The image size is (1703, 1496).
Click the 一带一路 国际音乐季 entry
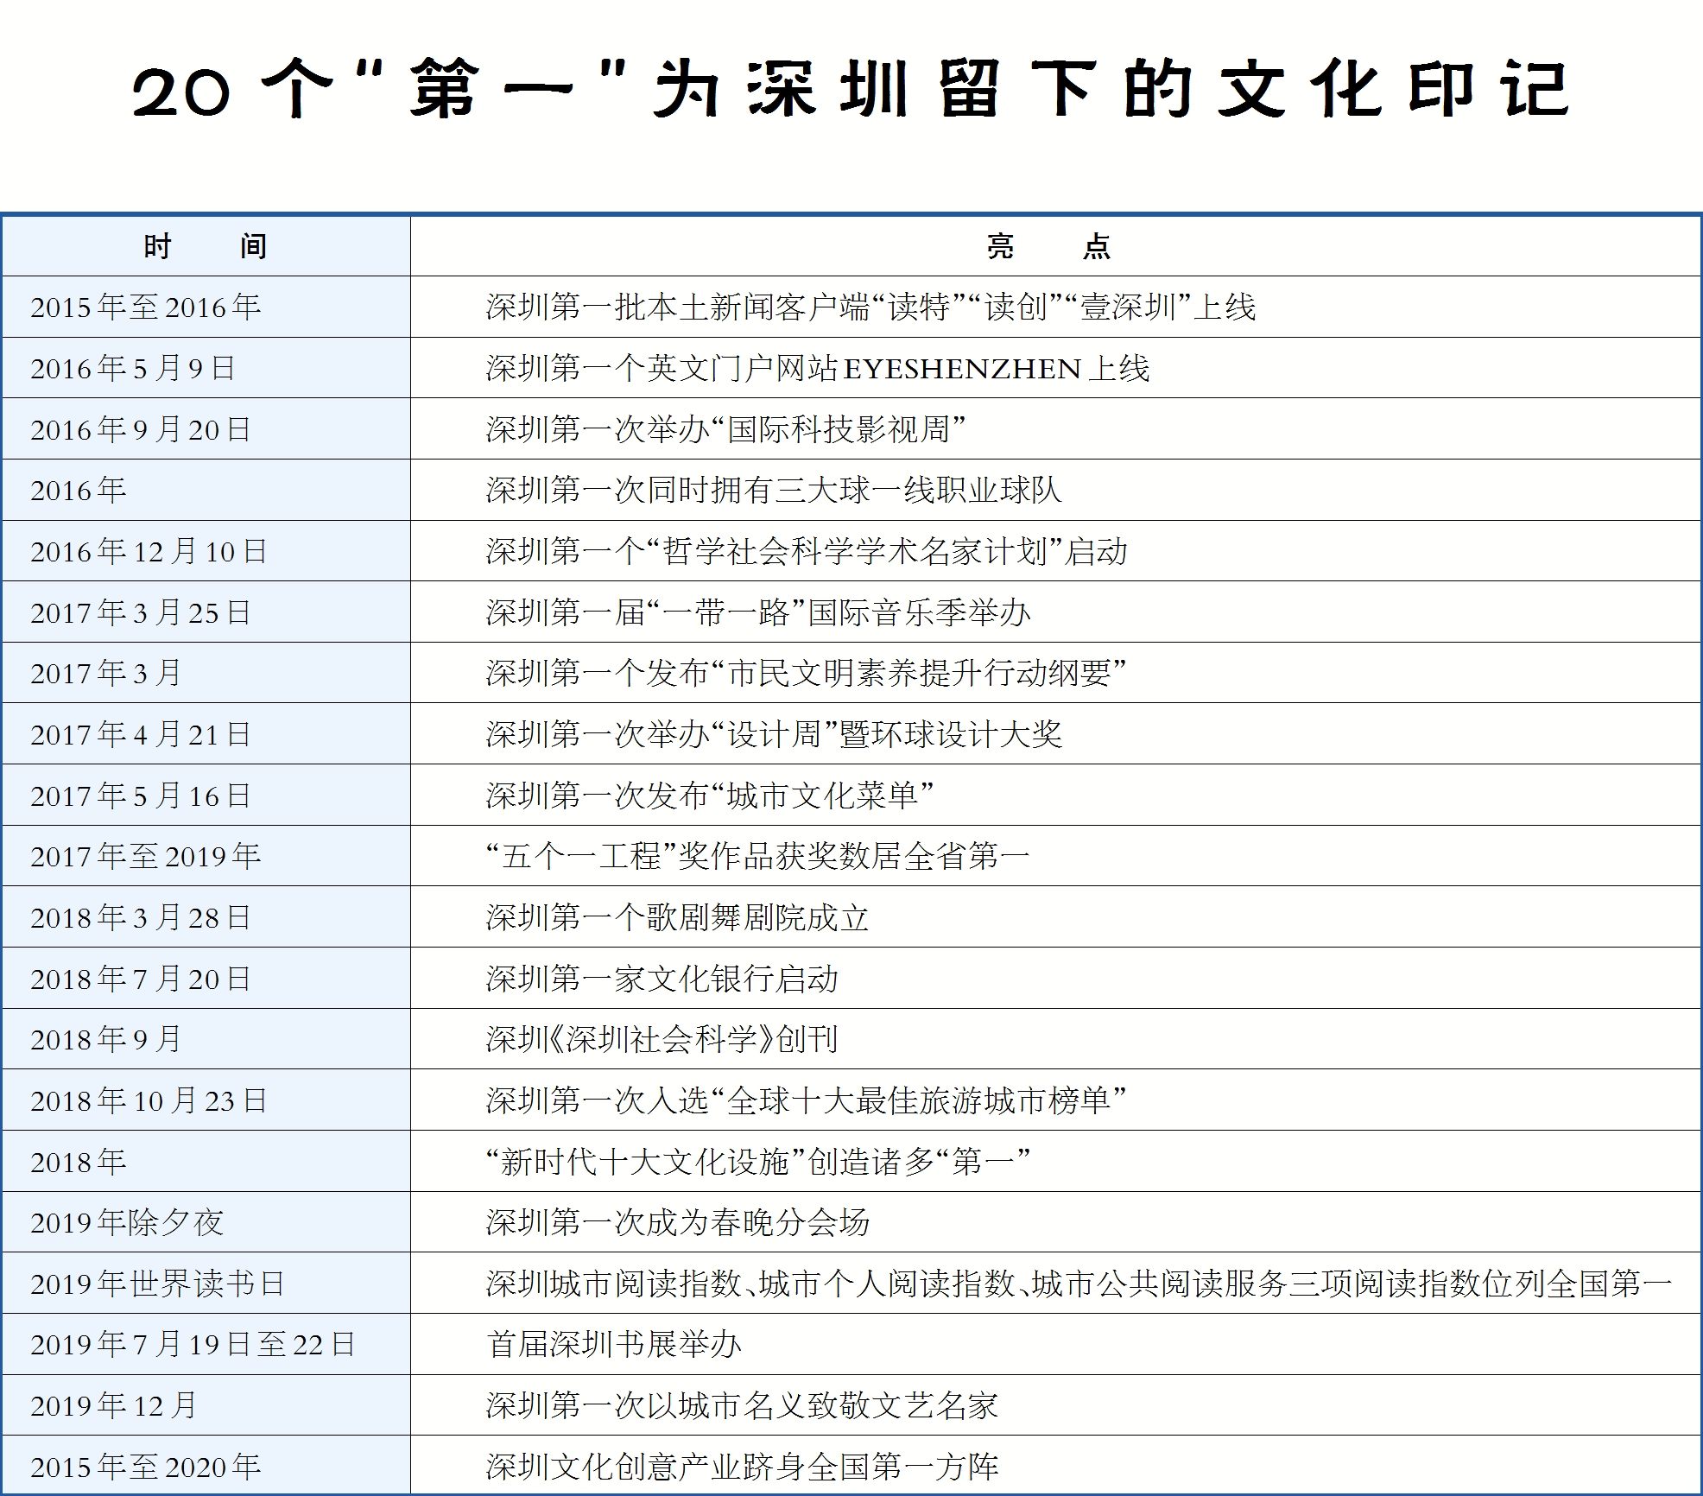758,613
